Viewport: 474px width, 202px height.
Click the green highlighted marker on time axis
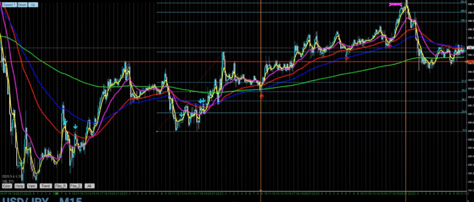click(56, 193)
